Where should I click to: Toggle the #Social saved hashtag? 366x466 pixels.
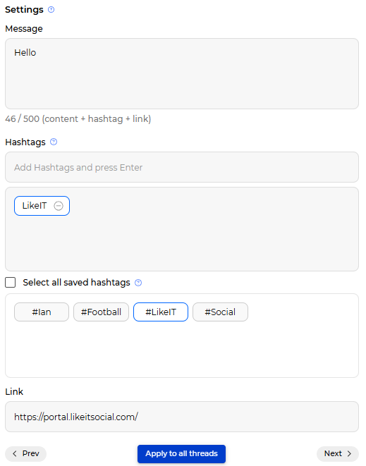coord(220,312)
